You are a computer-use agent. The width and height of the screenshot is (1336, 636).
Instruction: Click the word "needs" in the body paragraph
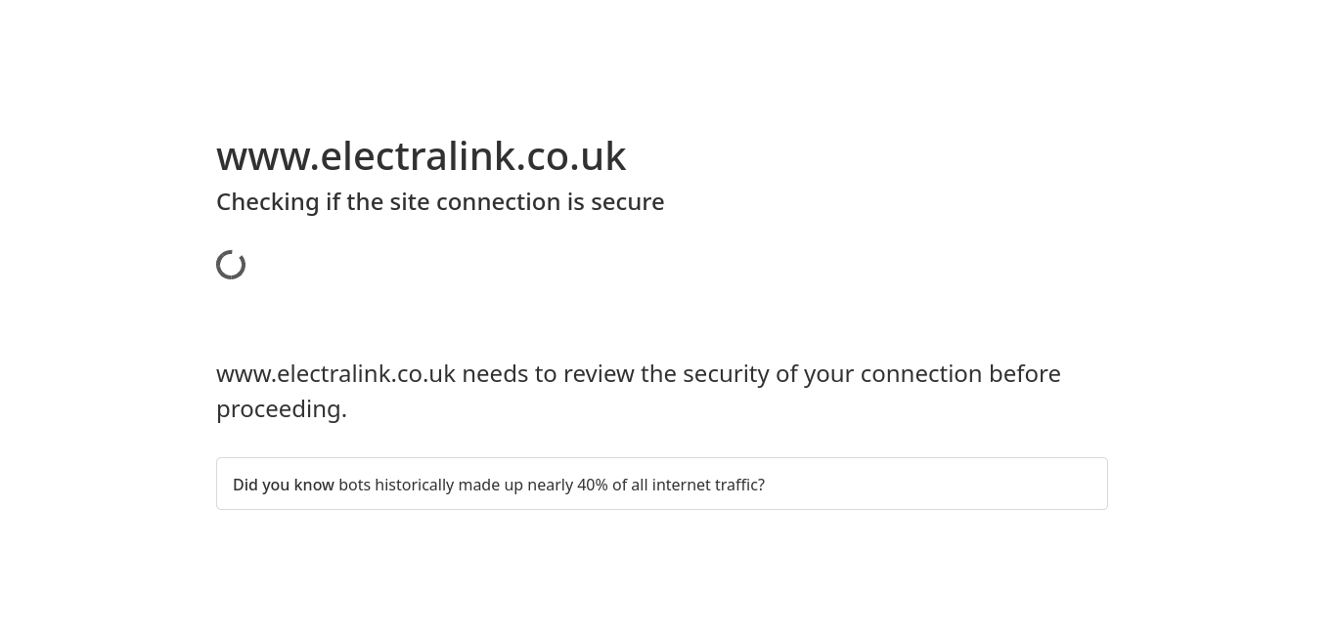(495, 374)
